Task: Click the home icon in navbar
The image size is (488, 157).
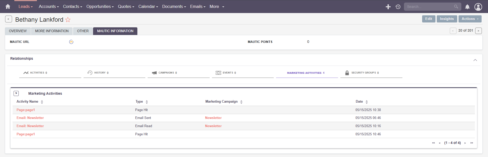Action: point(8,7)
